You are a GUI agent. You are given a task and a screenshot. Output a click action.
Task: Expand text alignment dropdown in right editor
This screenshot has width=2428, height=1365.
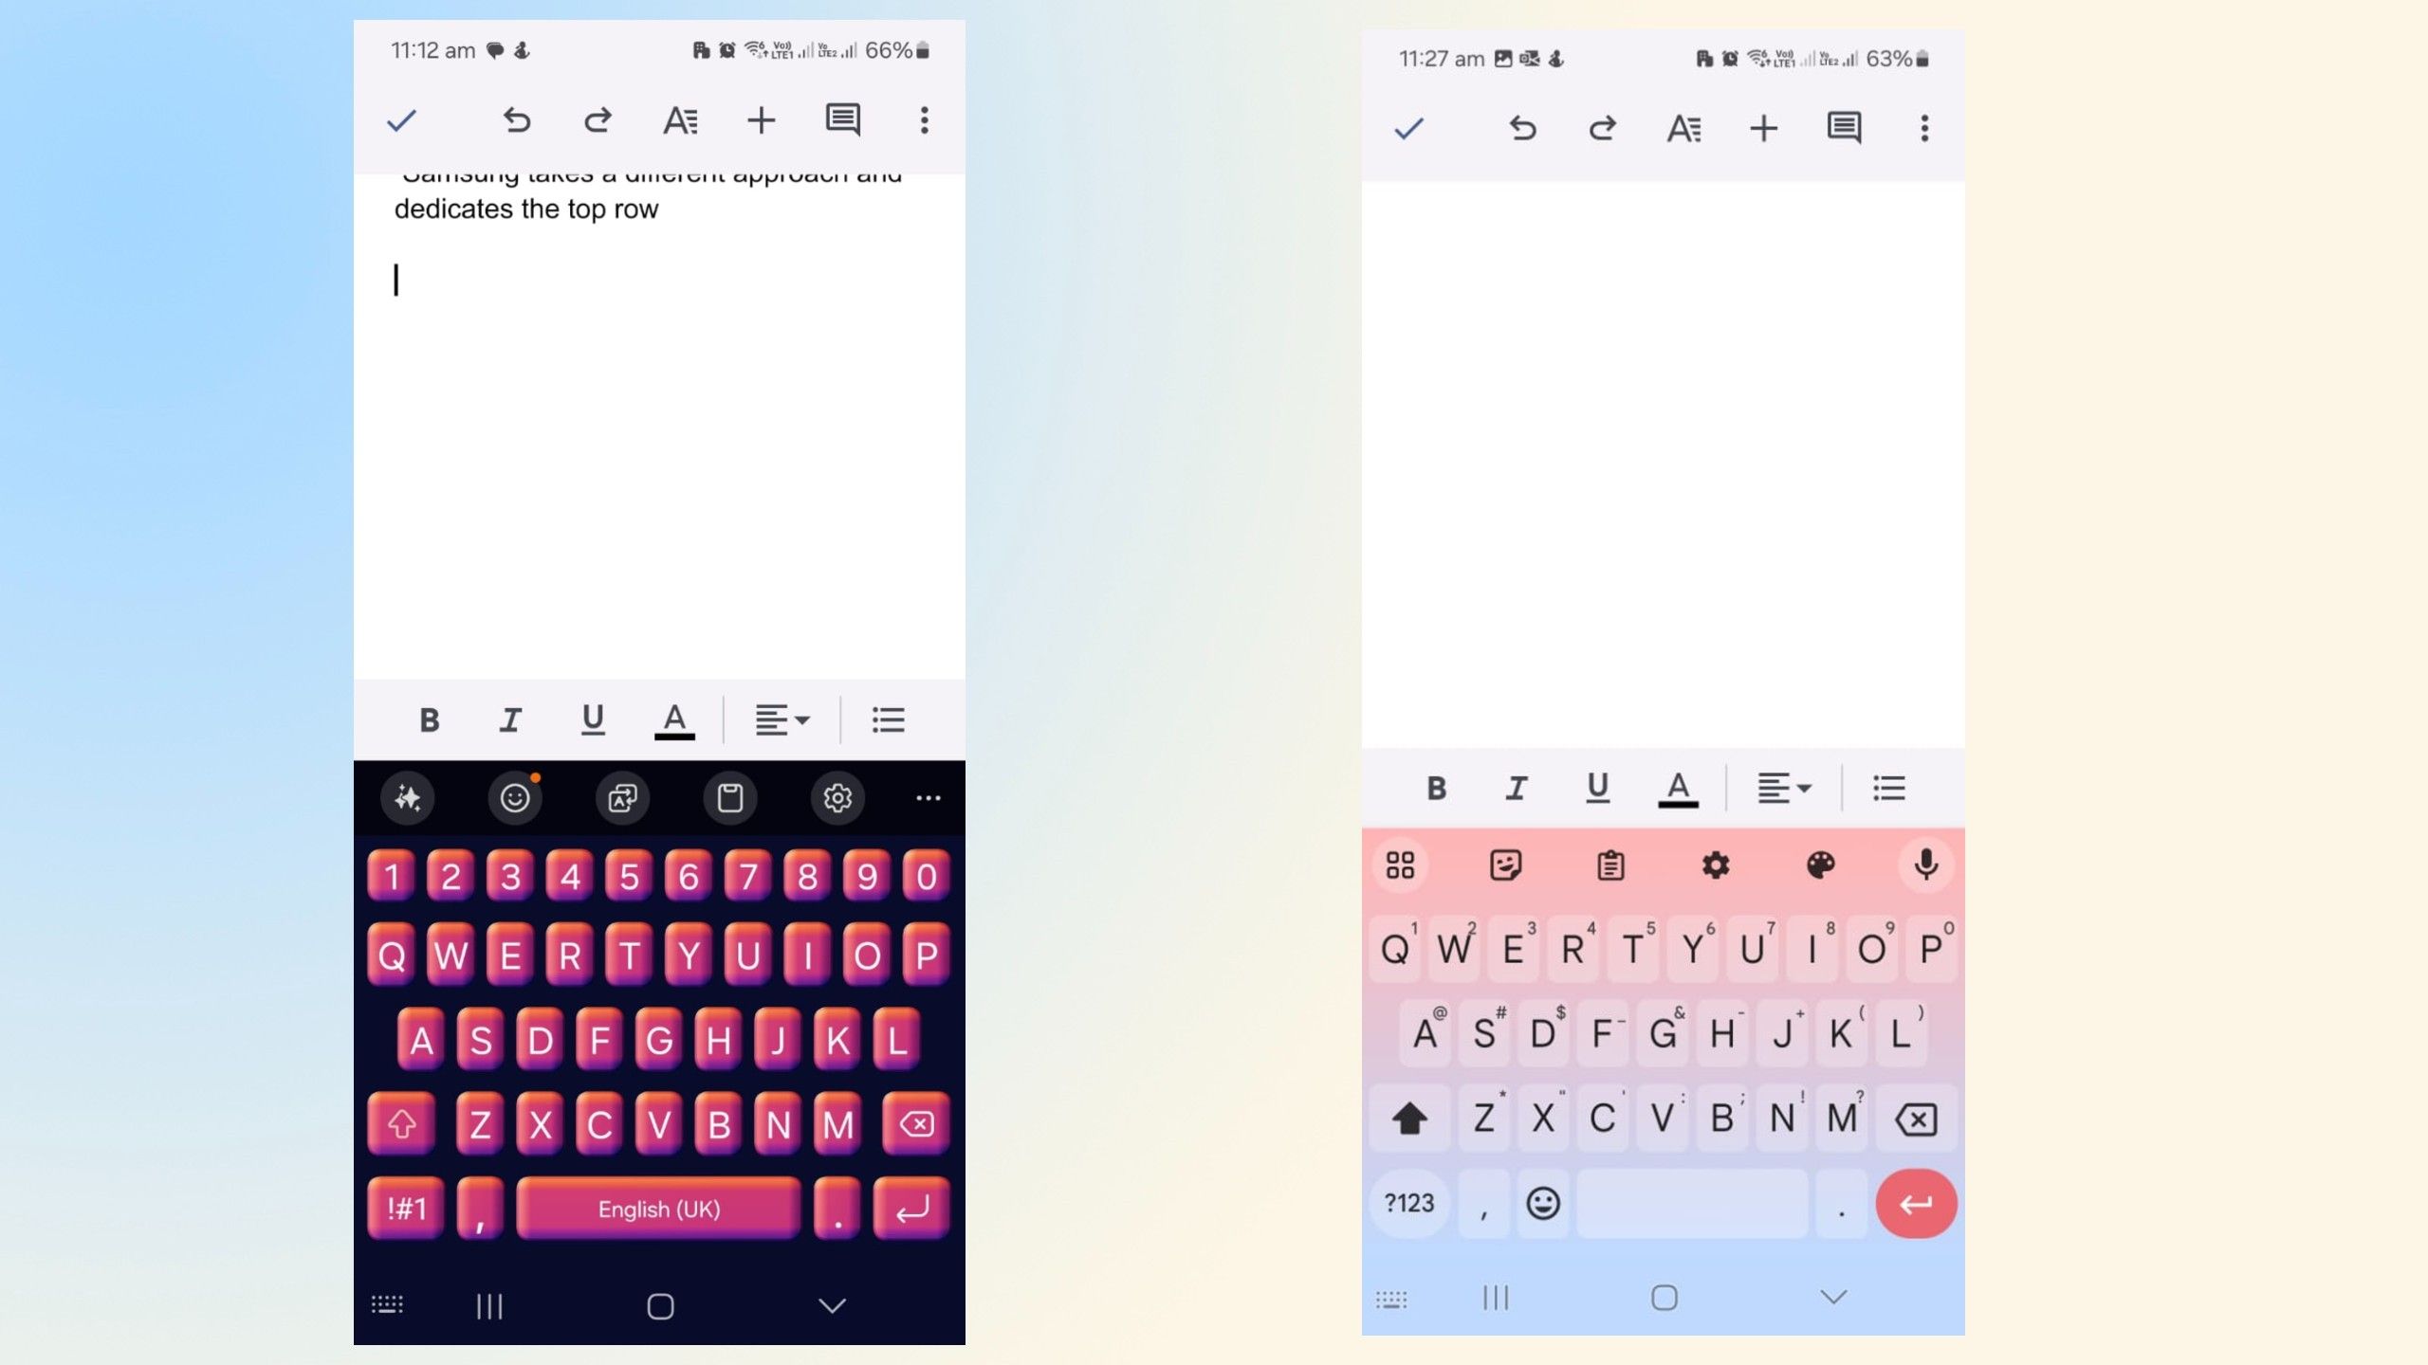point(1781,789)
